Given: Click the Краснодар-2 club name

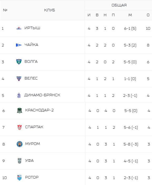Looking at the screenshot, I should pyautogui.click(x=39, y=110).
